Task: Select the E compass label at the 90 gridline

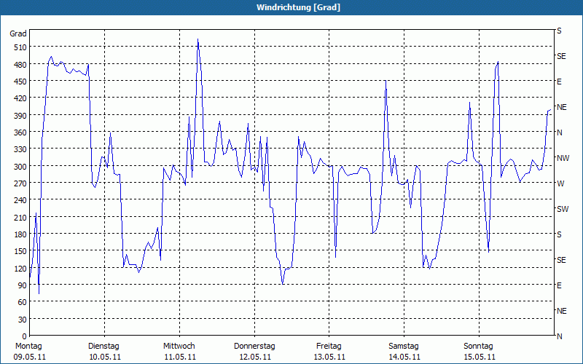Action: pyautogui.click(x=559, y=285)
